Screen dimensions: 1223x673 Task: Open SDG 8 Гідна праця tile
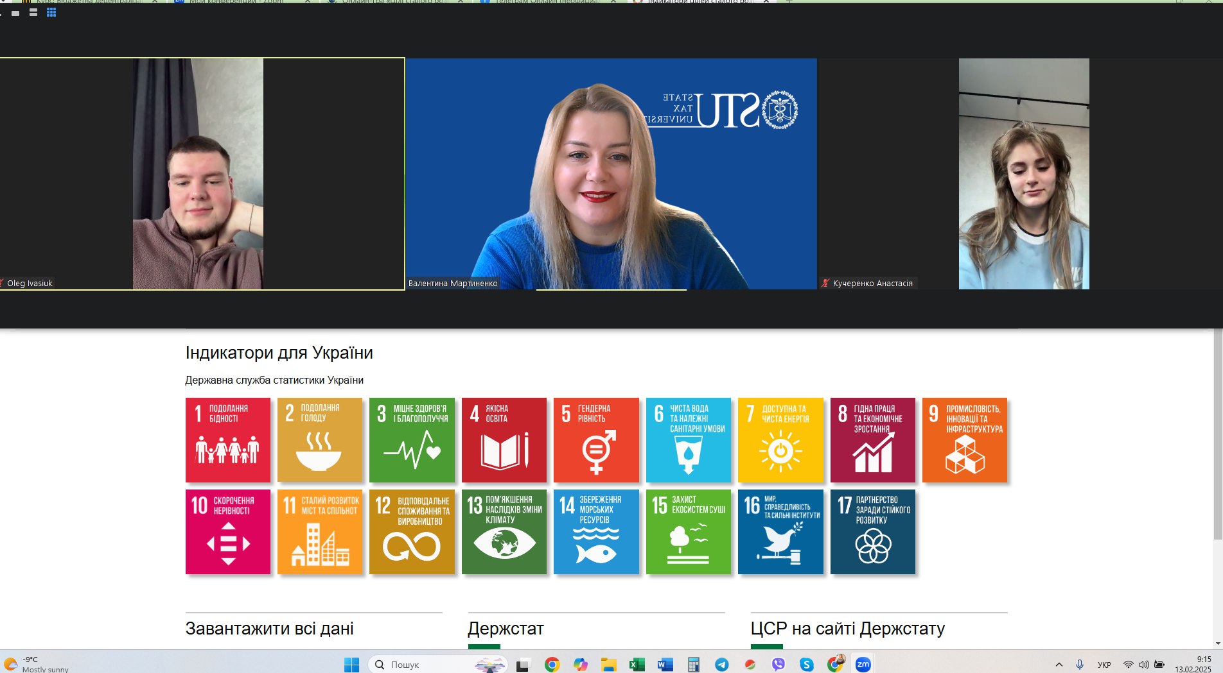coord(872,440)
